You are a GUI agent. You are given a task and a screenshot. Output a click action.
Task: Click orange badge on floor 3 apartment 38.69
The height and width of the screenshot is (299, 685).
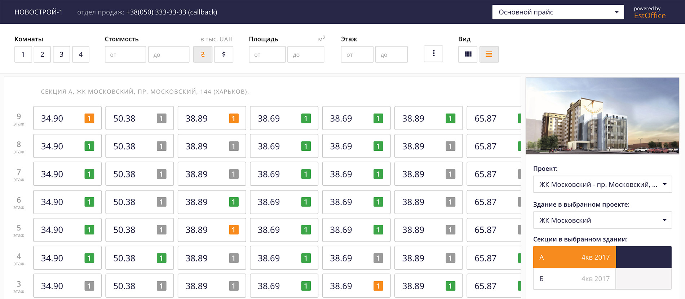coord(378,286)
